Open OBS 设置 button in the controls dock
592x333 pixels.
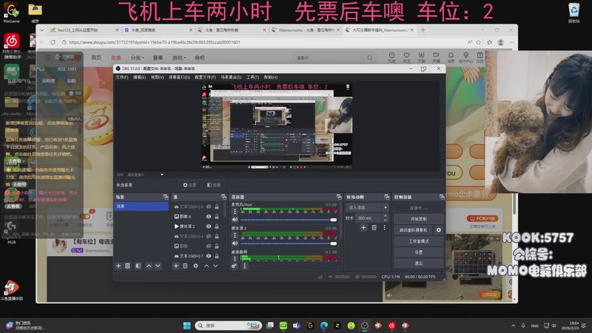(419, 252)
